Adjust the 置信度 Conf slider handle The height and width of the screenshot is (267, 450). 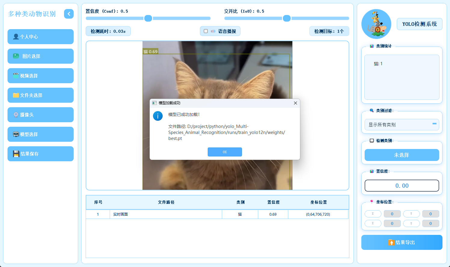(x=148, y=18)
